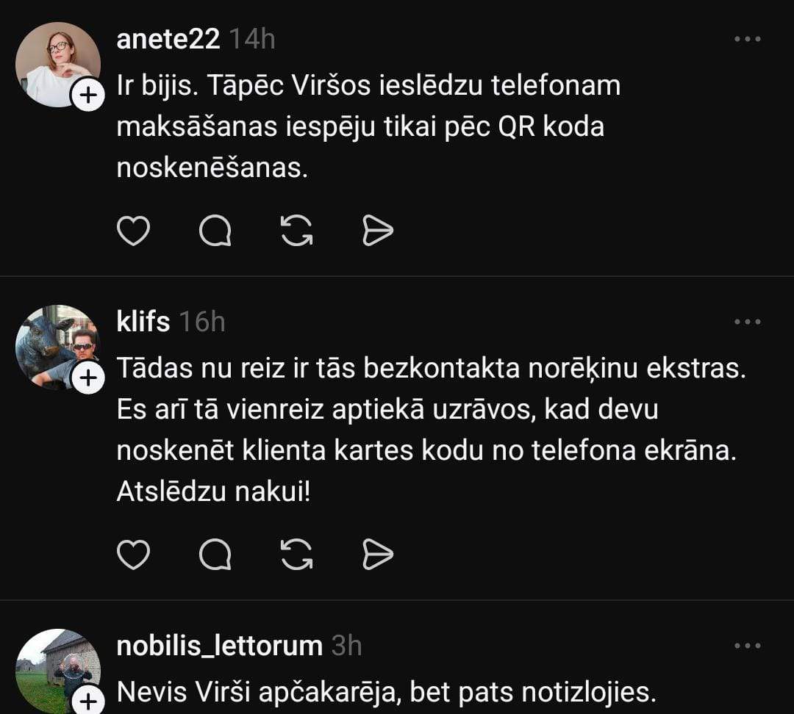Open more options for nobilis_lettorum's post
794x714 pixels.
[748, 646]
